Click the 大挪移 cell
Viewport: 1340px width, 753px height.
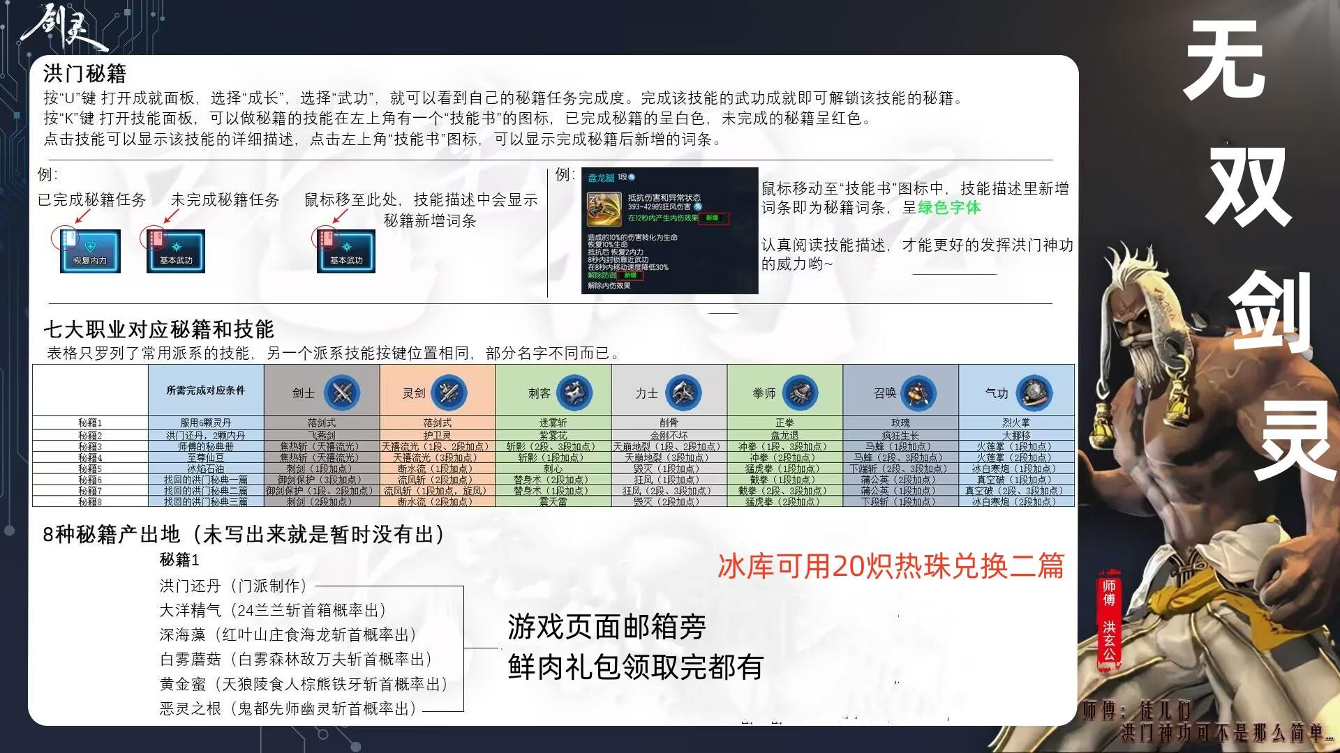(1017, 435)
